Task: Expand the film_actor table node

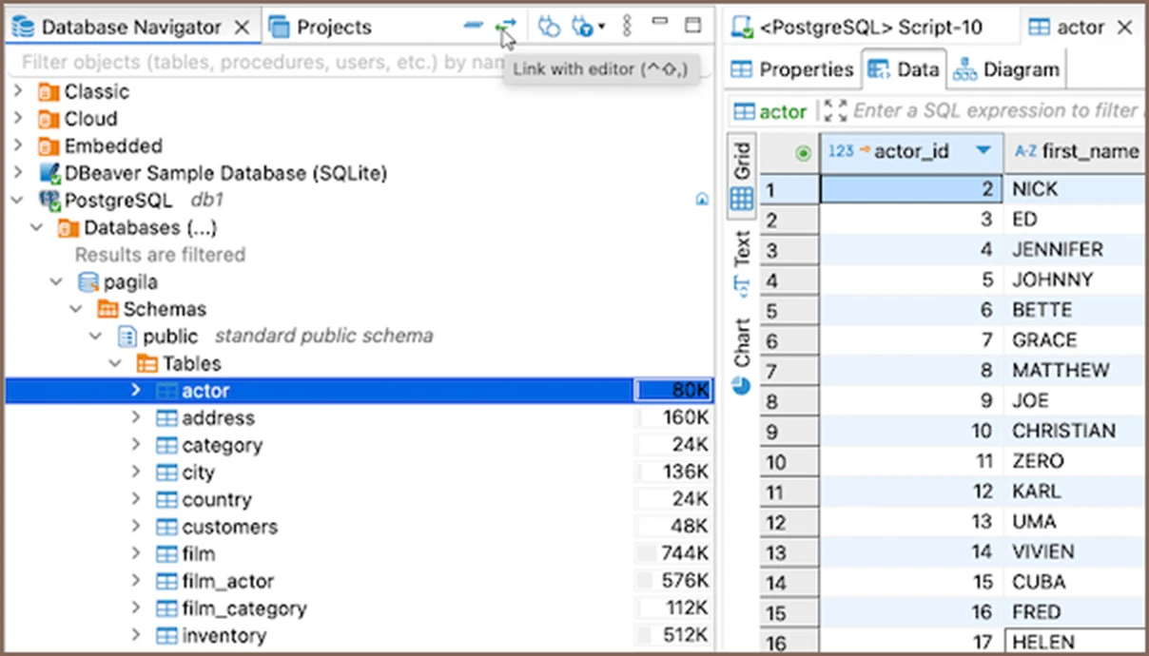Action: (x=136, y=581)
